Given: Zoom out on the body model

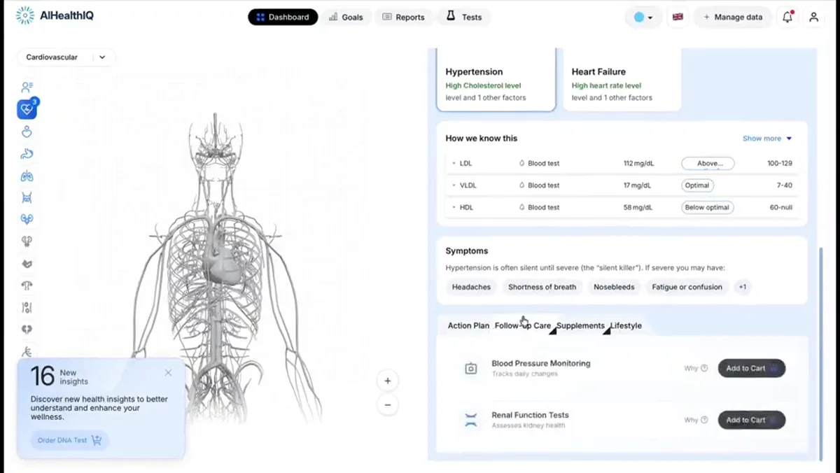Looking at the screenshot, I should [387, 404].
